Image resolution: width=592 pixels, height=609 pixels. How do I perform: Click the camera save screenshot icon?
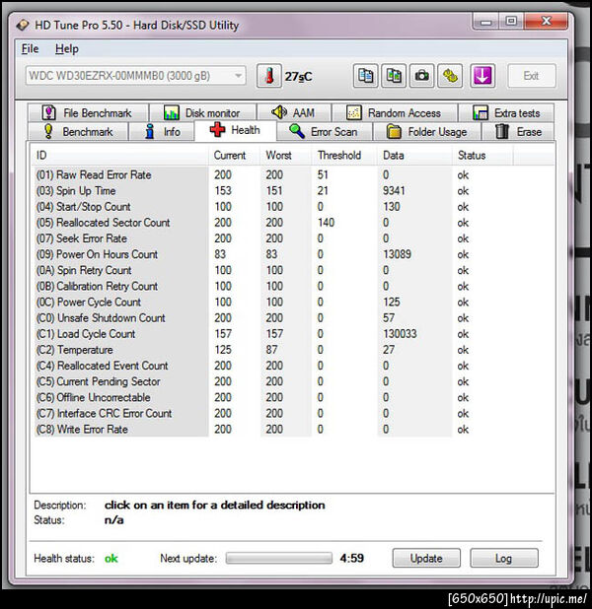click(421, 76)
